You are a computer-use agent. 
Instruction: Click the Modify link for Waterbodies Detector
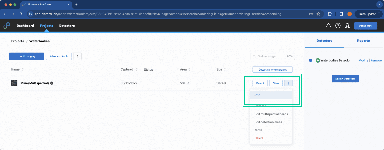tap(363, 60)
